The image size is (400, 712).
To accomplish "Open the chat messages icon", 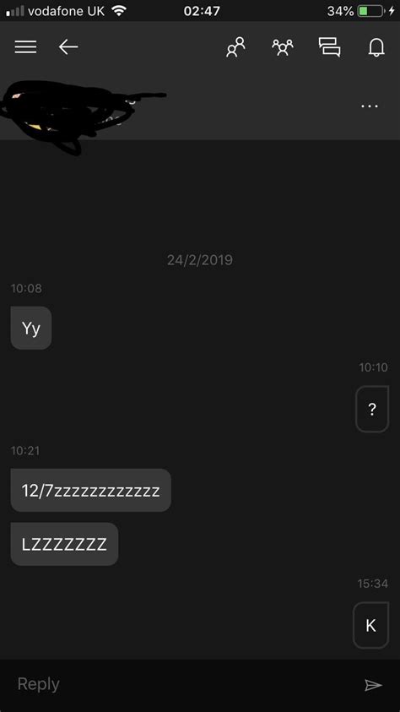I will 330,47.
